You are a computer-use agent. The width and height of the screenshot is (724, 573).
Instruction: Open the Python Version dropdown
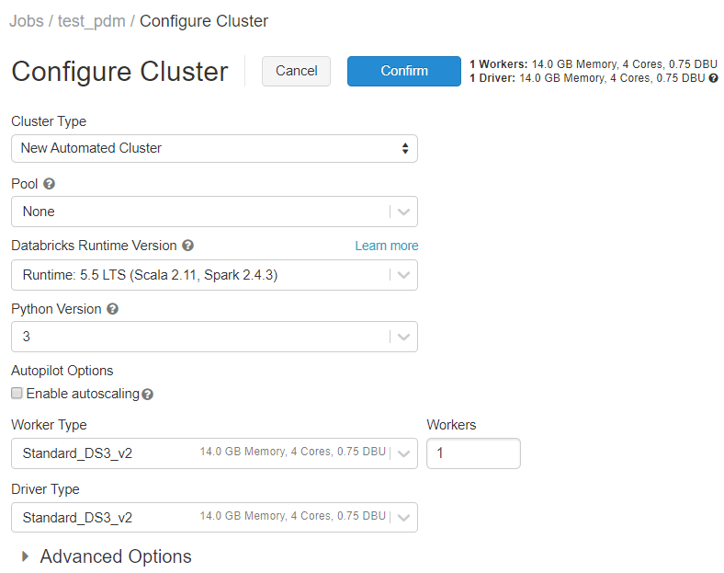click(214, 337)
